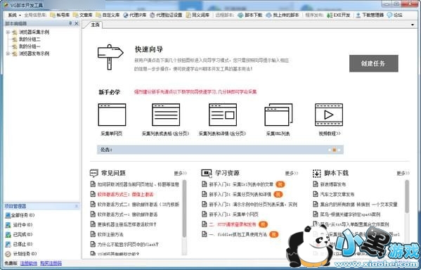Pin the script editor panel
The width and height of the screenshot is (421, 270).
(70, 23)
